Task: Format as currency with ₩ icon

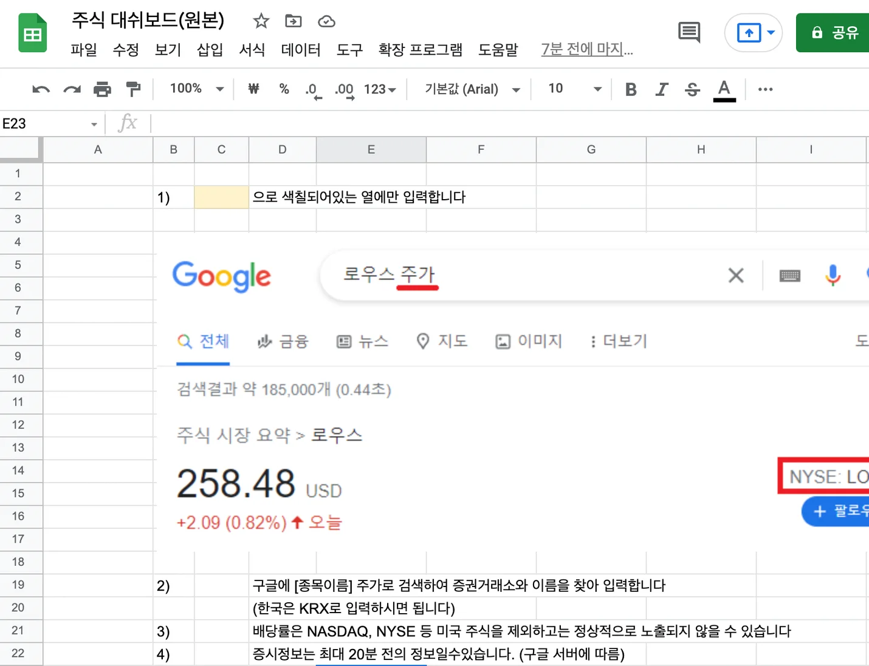Action: 253,89
